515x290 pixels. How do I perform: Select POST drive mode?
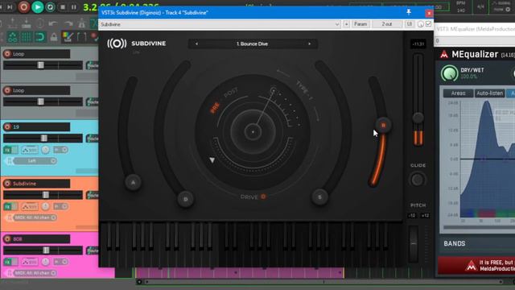click(231, 93)
